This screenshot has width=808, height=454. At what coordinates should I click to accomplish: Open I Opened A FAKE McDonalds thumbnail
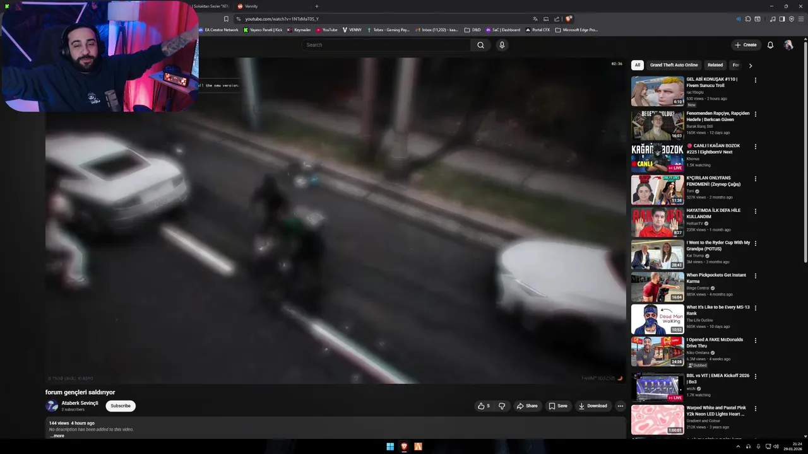point(657,351)
